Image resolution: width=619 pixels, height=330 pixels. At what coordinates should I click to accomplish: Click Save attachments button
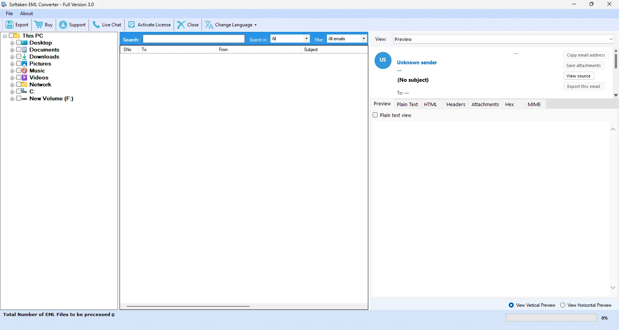(583, 65)
